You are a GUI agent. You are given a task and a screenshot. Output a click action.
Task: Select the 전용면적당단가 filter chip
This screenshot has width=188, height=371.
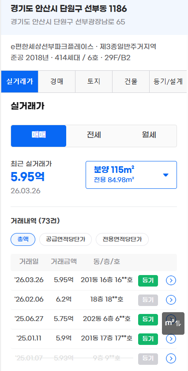click(x=122, y=239)
